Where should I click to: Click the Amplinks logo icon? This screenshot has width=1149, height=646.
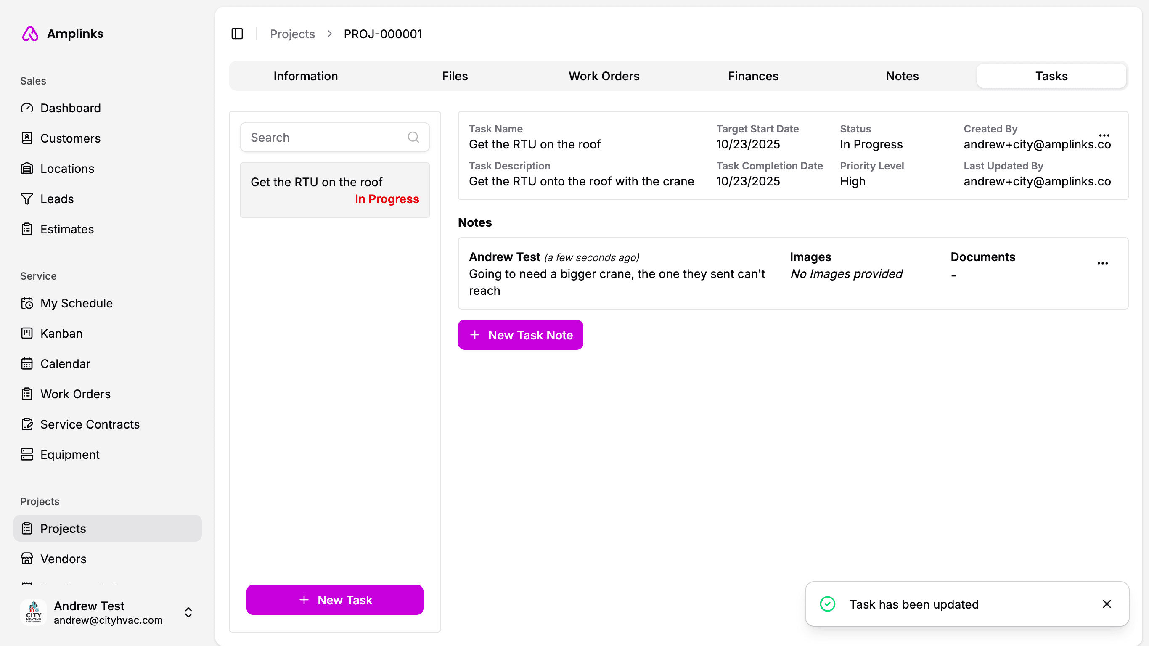(x=30, y=34)
